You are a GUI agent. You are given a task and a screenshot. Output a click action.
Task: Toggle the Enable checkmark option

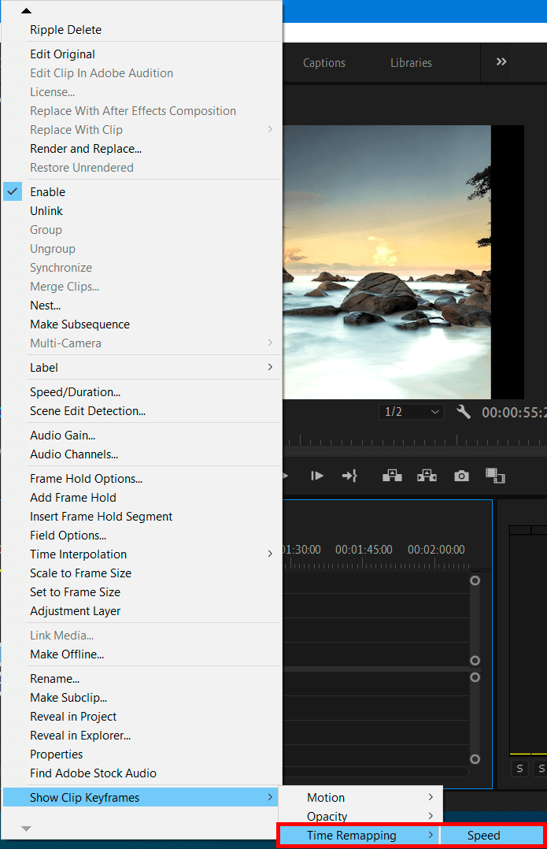(47, 192)
